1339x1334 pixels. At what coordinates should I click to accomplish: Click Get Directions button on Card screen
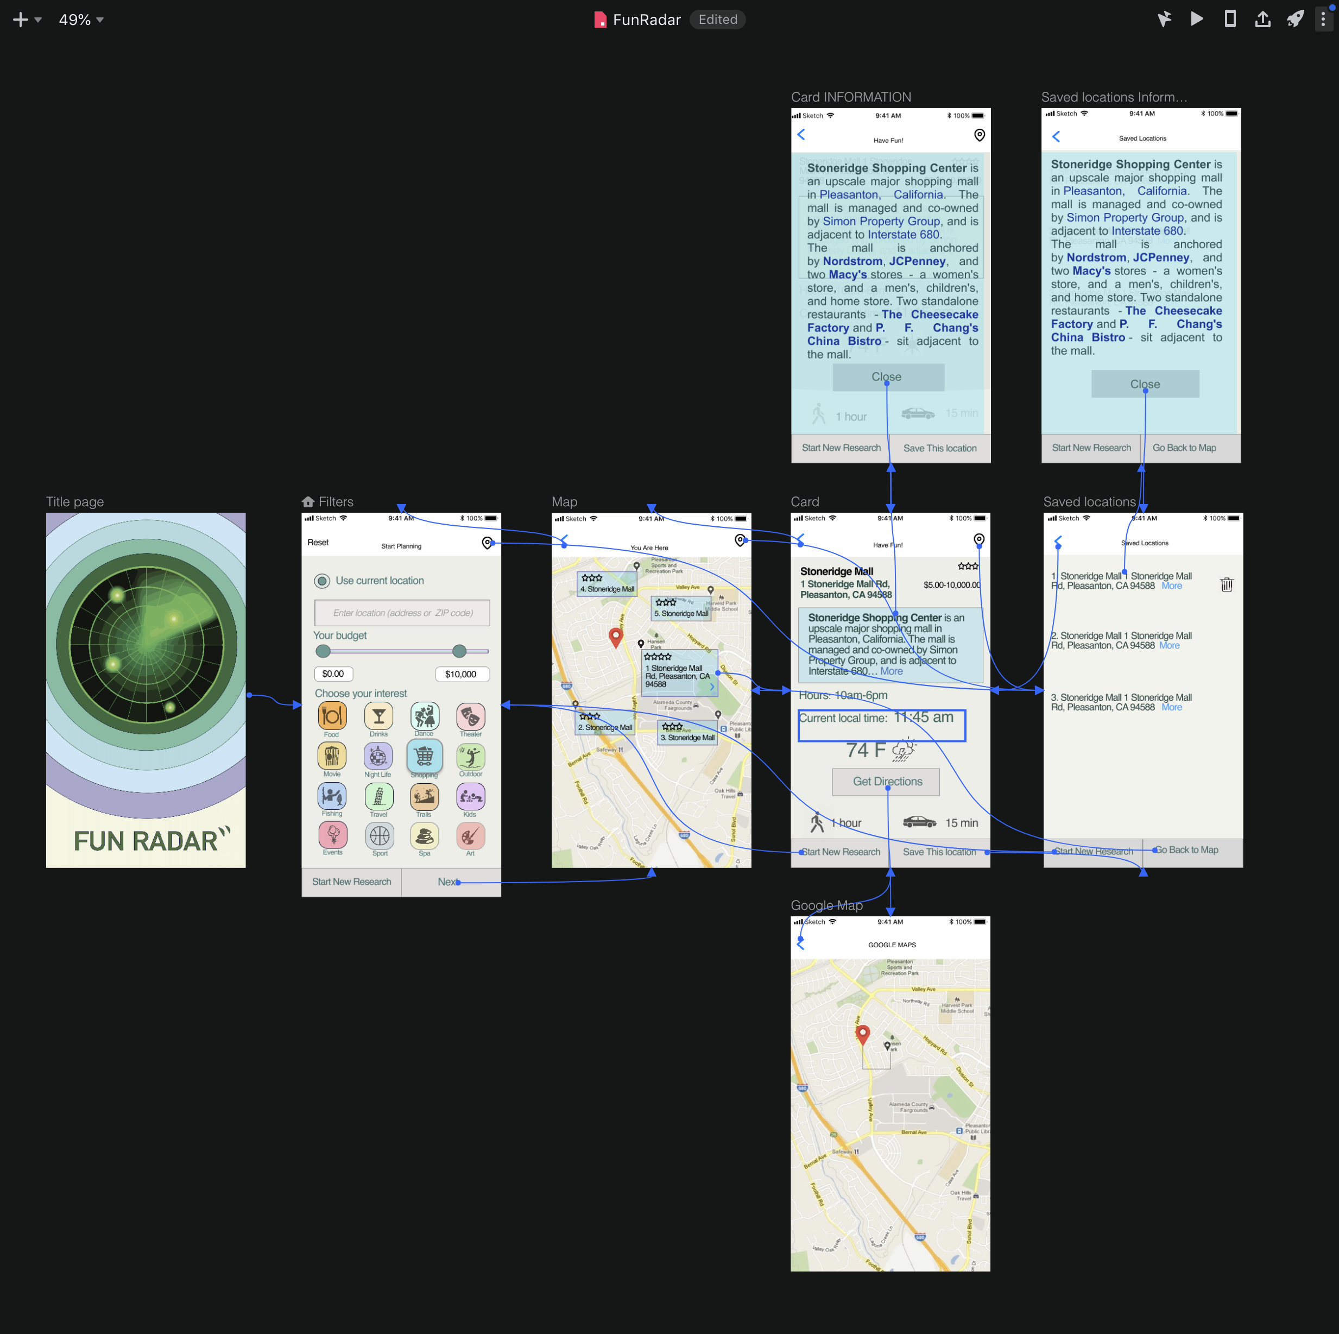point(887,782)
